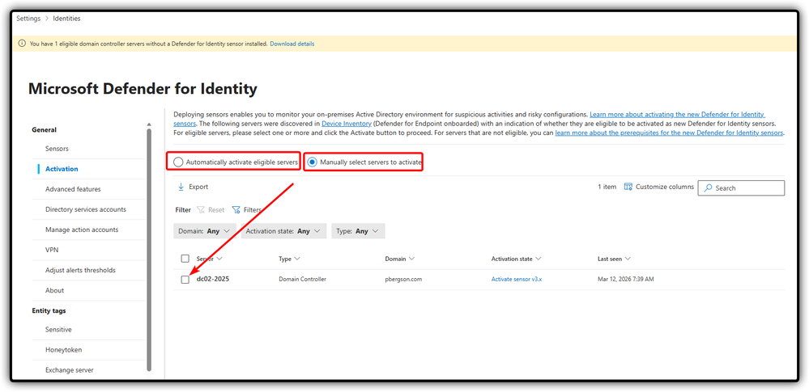Click the Customize columns grid icon
The width and height of the screenshot is (809, 392).
point(628,187)
